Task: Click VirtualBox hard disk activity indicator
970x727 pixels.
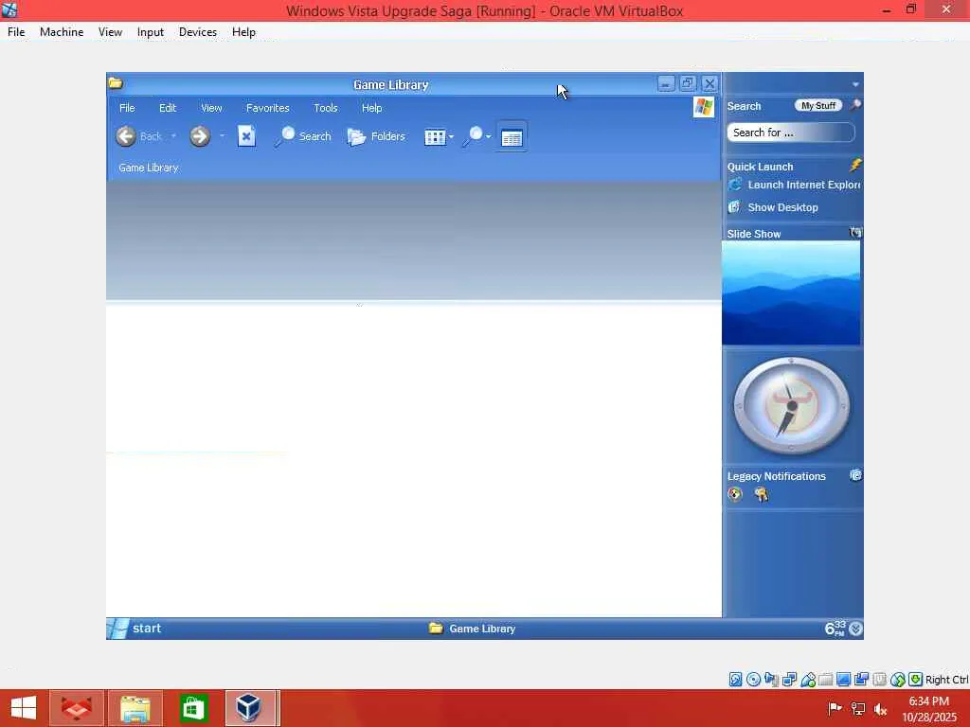Action: pyautogui.click(x=735, y=680)
